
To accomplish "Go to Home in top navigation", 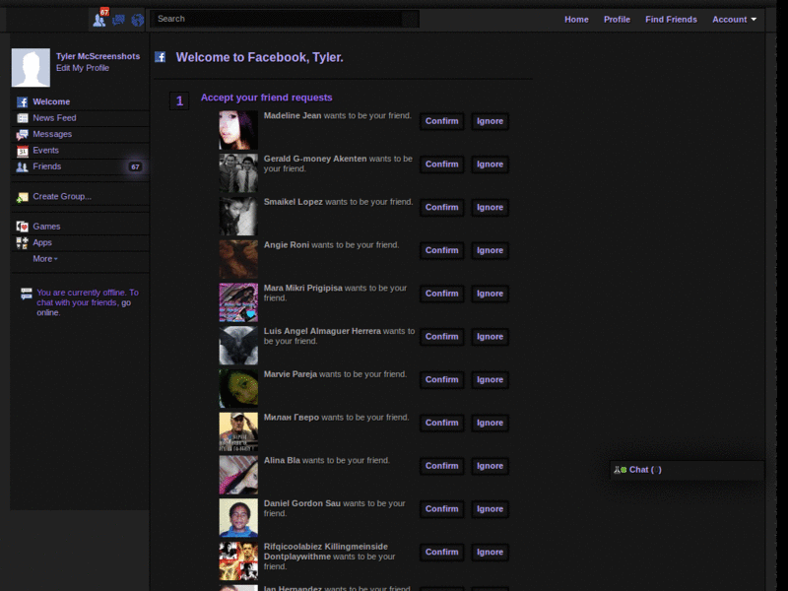I will tap(576, 20).
